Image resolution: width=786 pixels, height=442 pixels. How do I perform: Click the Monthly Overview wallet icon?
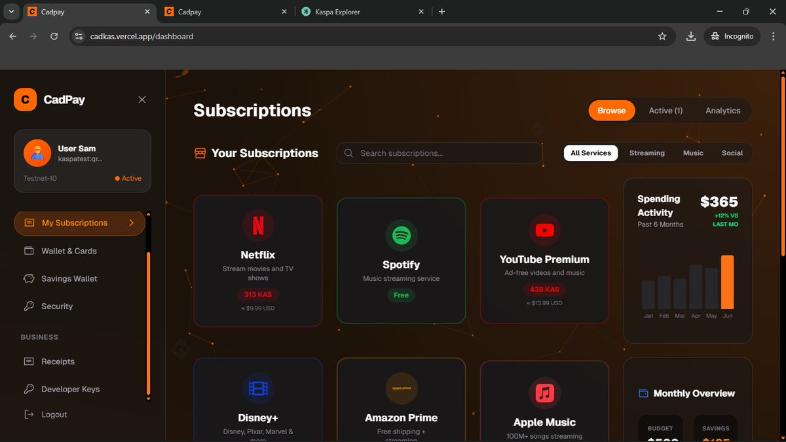pos(643,394)
